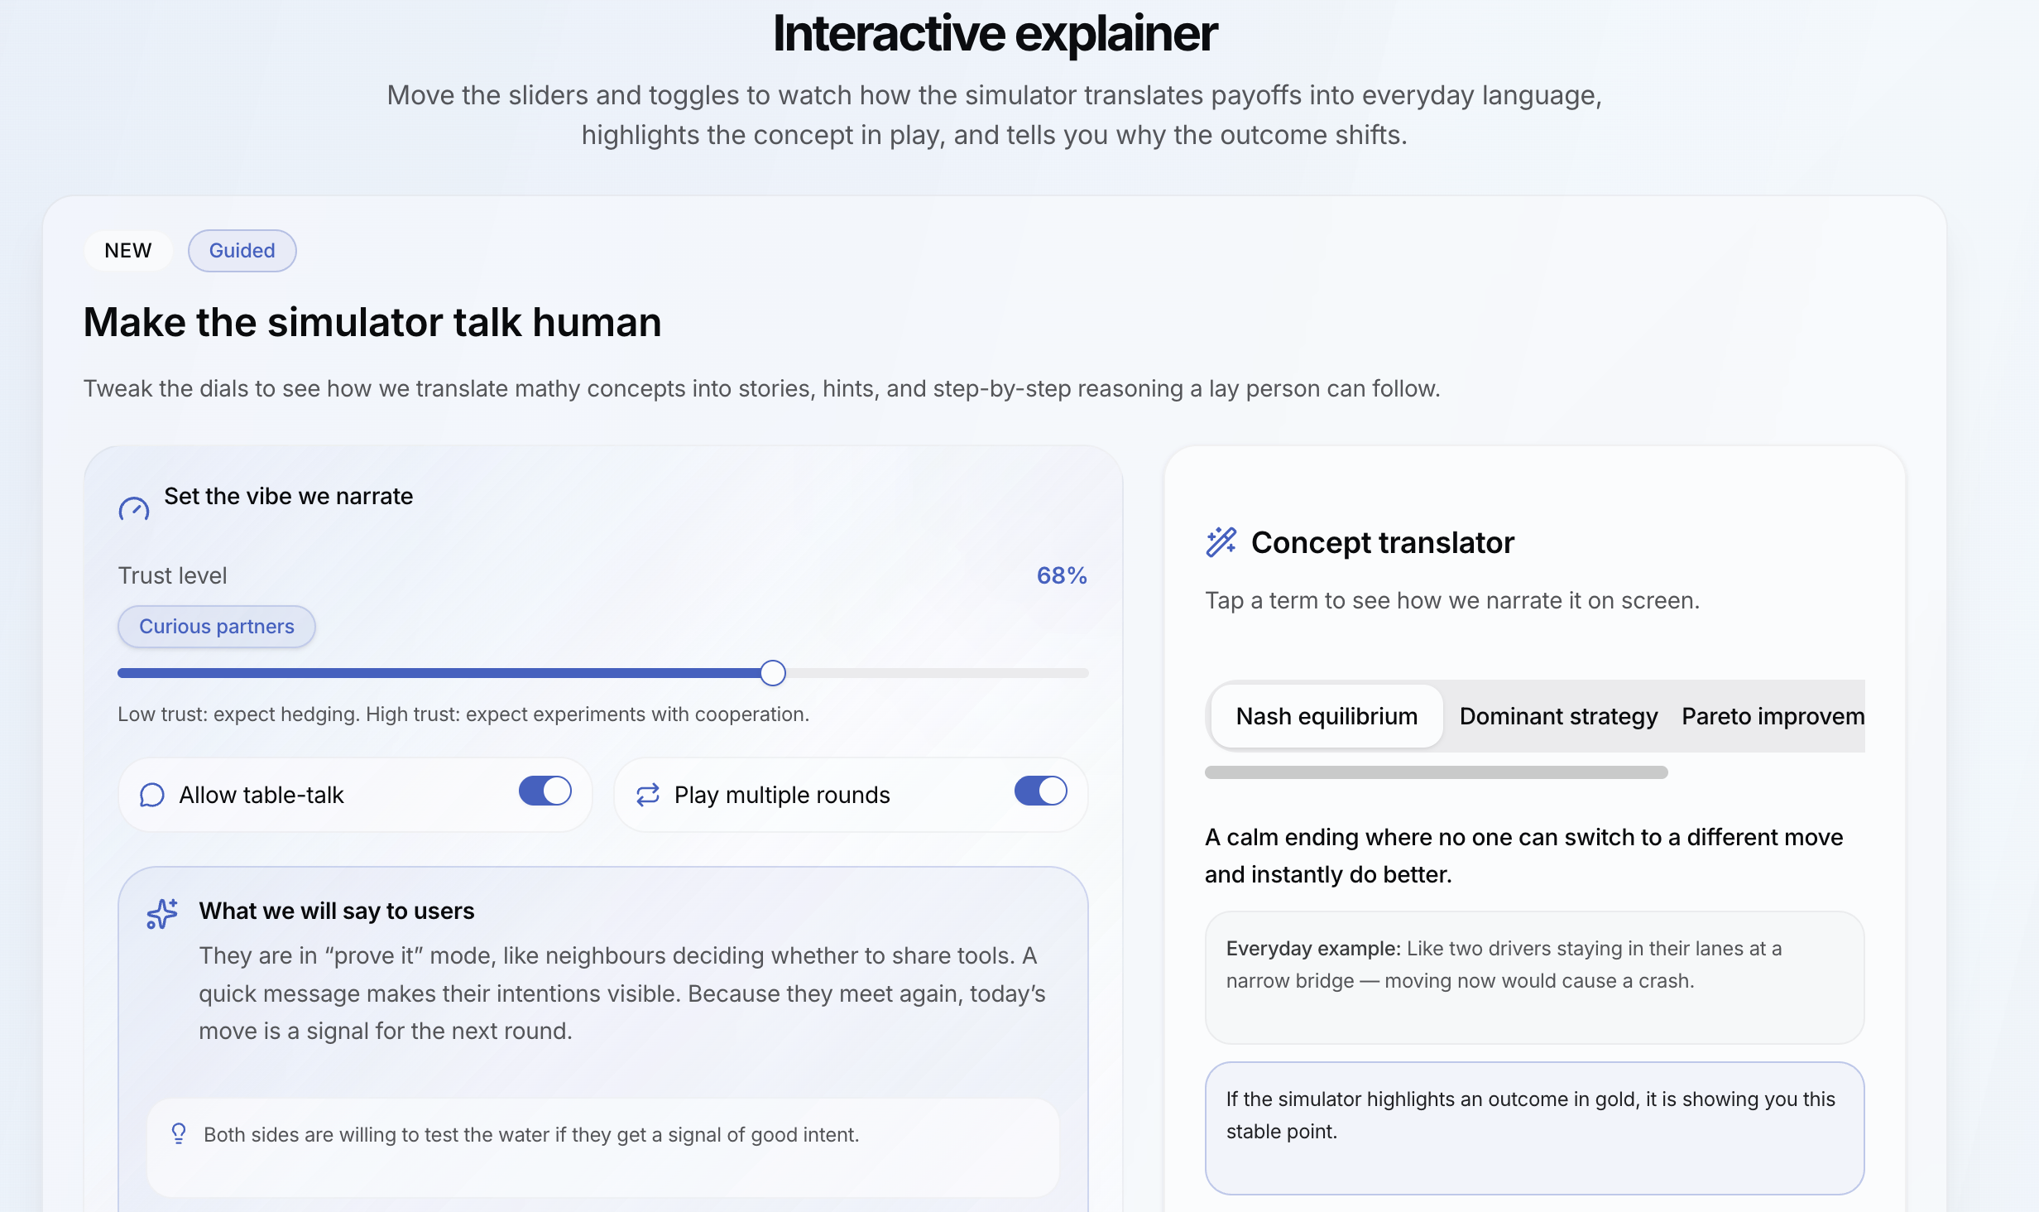The height and width of the screenshot is (1212, 2039).
Task: Disable the Play multiple rounds switch
Action: (1040, 791)
